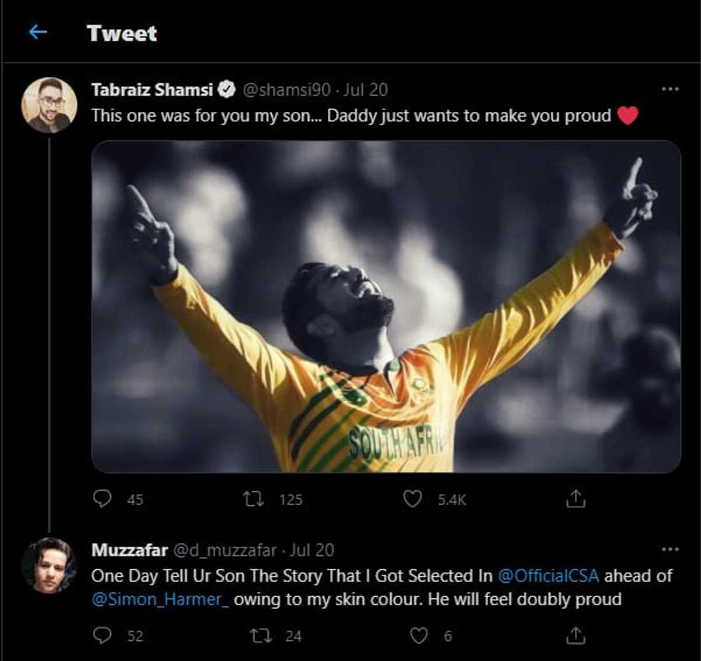
Task: Retweet Tabraiz Shamsi's tweet
Action: (x=253, y=498)
